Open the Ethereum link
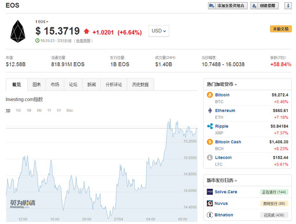This screenshot has width=296, height=224. pos(225,110)
